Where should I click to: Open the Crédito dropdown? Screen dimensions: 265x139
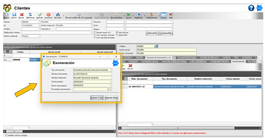pyautogui.click(x=39, y=29)
